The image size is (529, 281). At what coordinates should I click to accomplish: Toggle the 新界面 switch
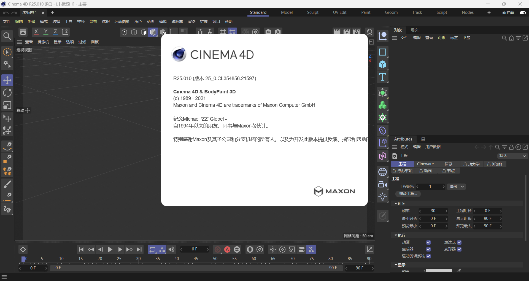pyautogui.click(x=523, y=13)
